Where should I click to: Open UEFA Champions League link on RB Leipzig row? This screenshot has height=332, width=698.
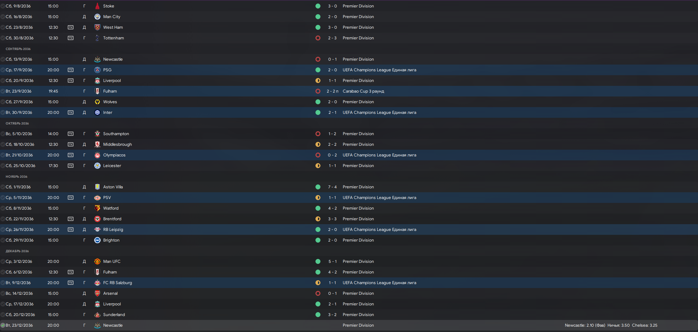click(379, 229)
